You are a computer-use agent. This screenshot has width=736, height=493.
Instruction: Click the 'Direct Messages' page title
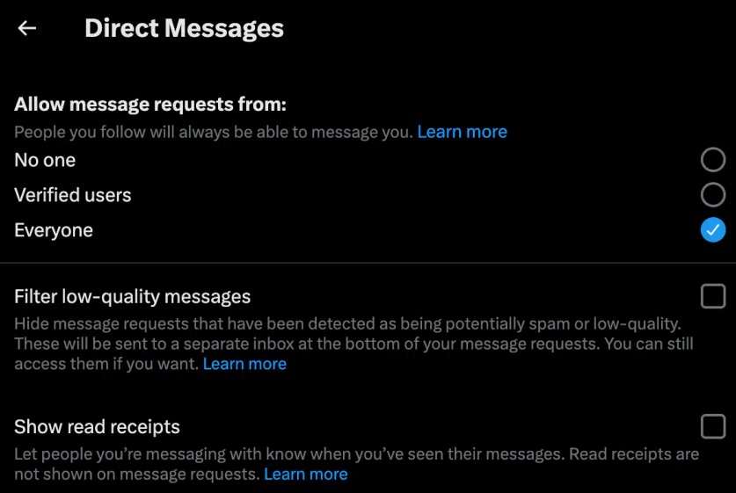click(x=184, y=28)
